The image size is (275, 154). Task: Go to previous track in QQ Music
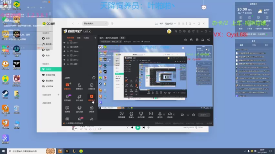tap(132, 128)
